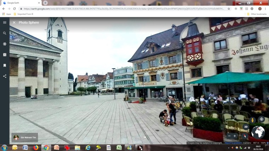
Task: Click the Share icon in sidebar
Action: click(5, 76)
